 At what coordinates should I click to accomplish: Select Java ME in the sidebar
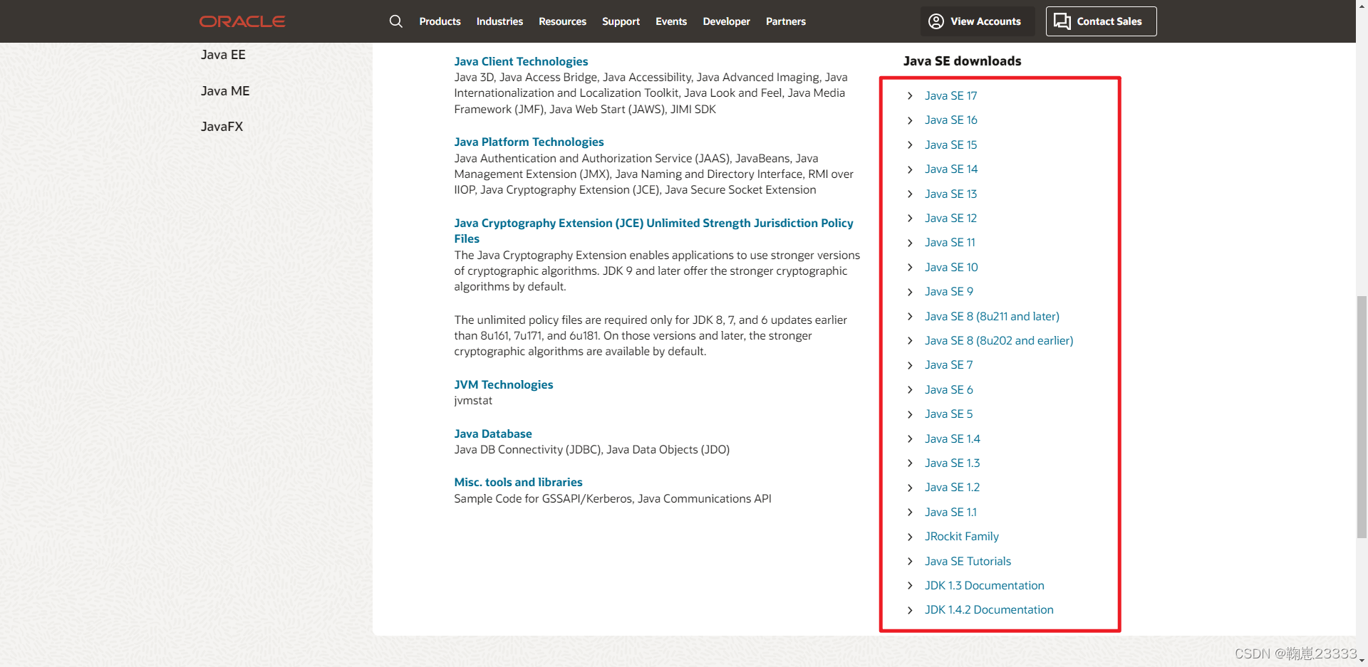click(225, 91)
